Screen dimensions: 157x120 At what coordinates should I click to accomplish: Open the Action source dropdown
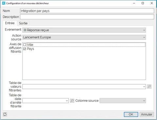[84, 37]
